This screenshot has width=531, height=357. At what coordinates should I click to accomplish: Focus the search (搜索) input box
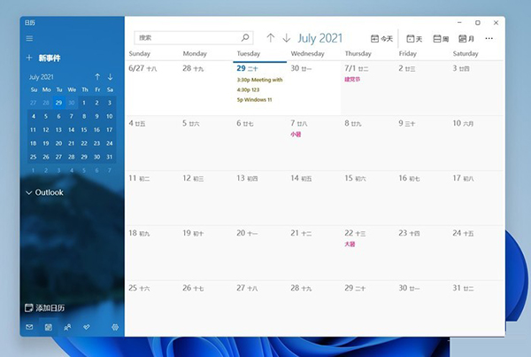(x=186, y=38)
